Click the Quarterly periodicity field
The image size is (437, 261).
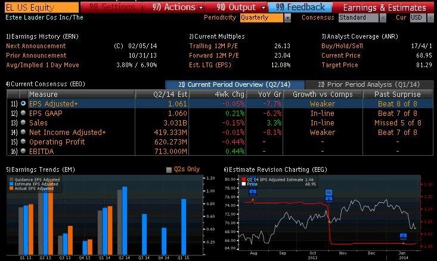(x=261, y=18)
